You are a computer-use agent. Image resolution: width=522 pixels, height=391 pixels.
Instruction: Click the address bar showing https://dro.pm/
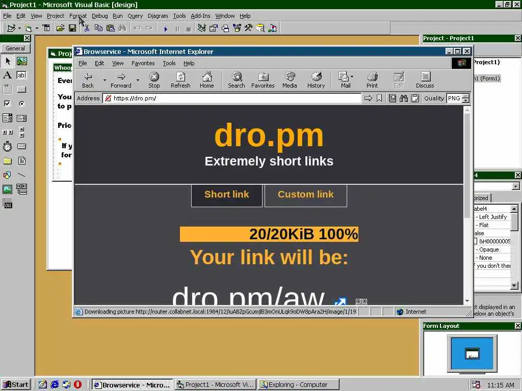(232, 98)
